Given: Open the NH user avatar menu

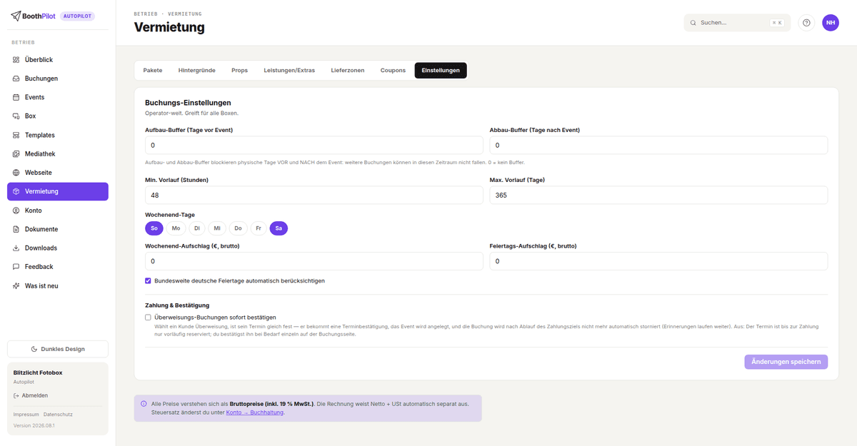Looking at the screenshot, I should point(831,23).
